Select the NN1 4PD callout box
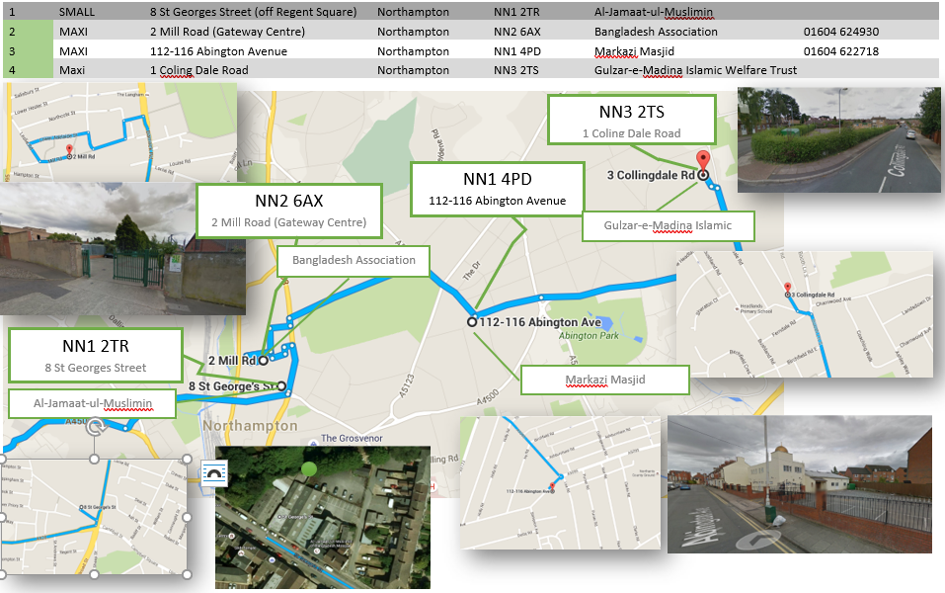 tap(497, 189)
